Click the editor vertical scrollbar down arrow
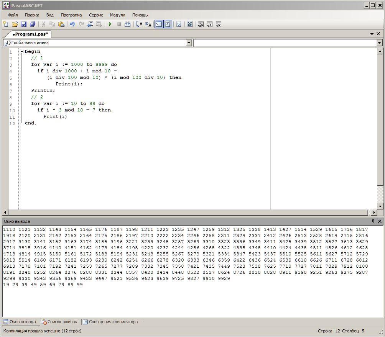Image resolution: width=385 pixels, height=337 pixels. point(380,206)
